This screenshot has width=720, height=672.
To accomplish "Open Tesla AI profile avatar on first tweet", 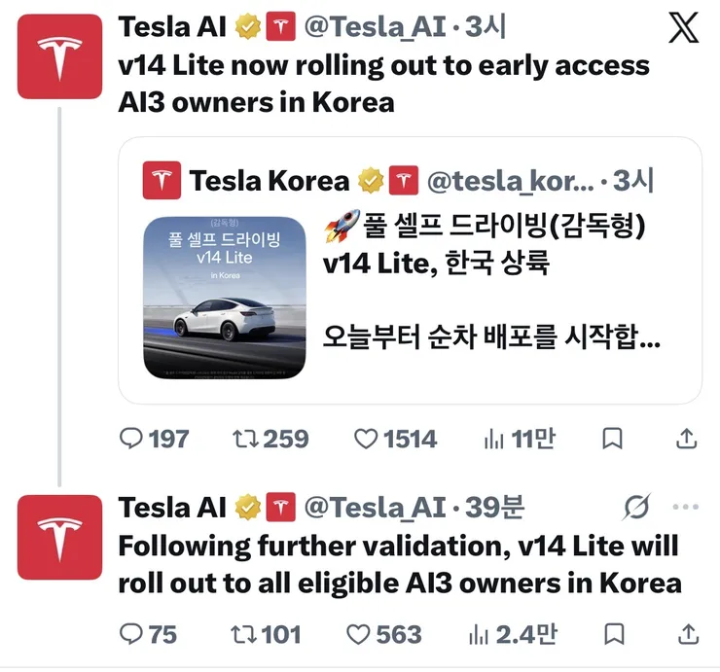I will coord(59,56).
